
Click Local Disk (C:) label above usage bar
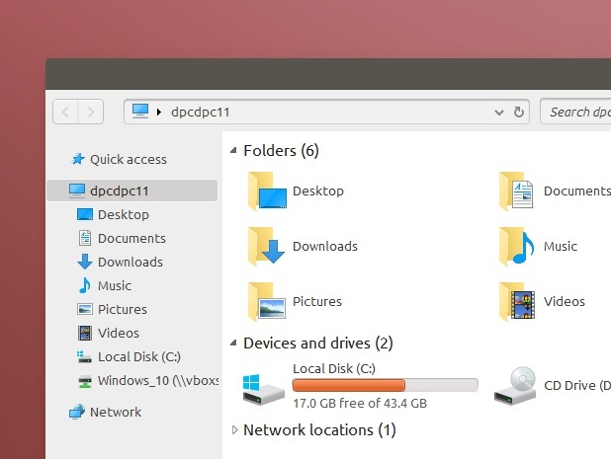334,368
